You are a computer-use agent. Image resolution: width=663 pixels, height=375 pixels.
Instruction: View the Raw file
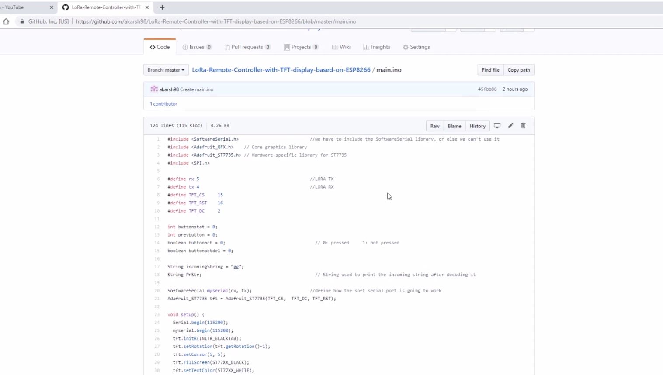tap(435, 126)
